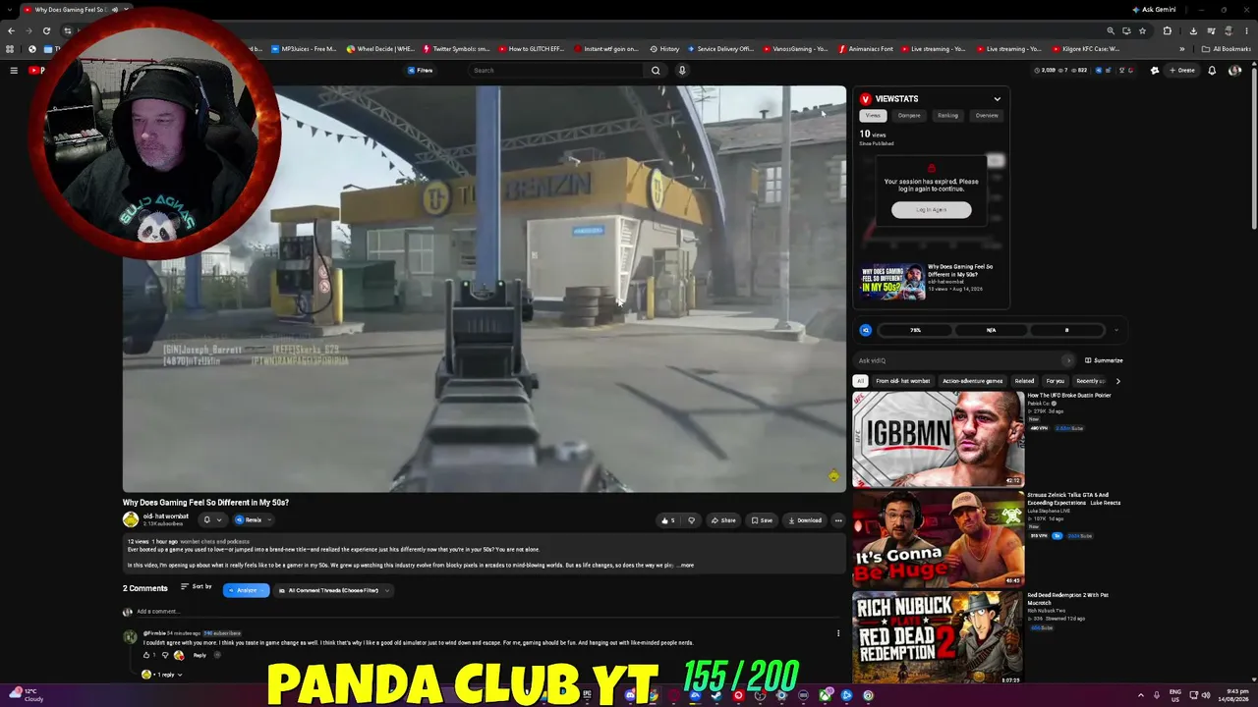Collapse the ViewStats panel chevron
1258x707 pixels.
click(x=997, y=99)
